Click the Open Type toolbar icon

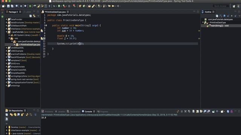90,6
